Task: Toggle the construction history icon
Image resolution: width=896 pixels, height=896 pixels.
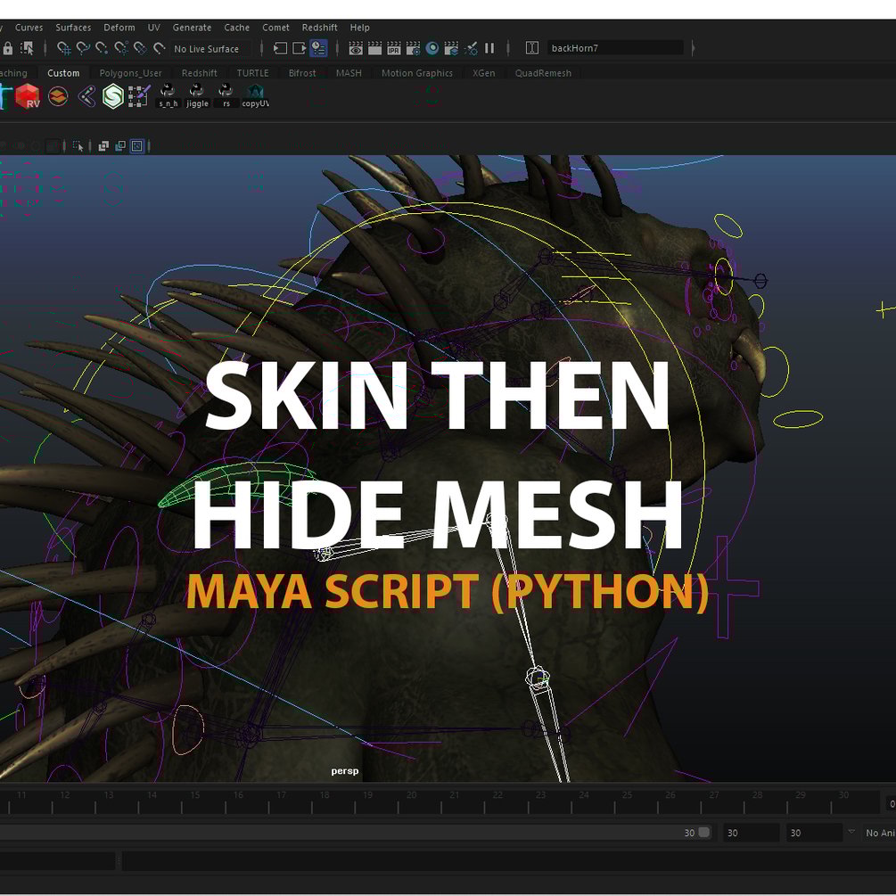Action: coord(318,48)
